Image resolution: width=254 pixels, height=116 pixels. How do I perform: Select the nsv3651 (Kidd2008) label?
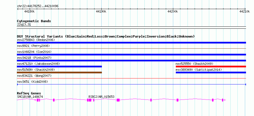33,82
